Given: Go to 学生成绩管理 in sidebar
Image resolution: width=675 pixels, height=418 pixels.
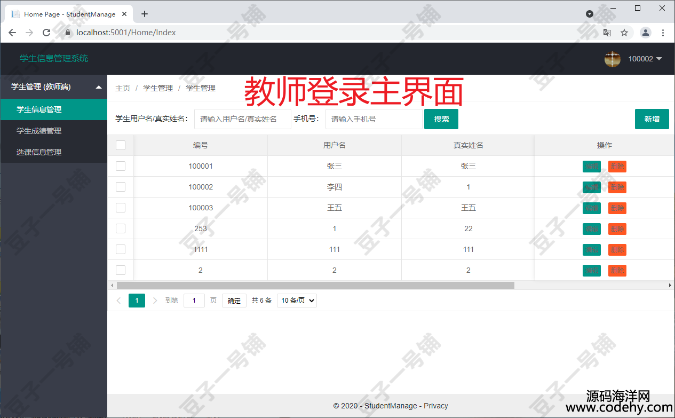Looking at the screenshot, I should [x=39, y=131].
